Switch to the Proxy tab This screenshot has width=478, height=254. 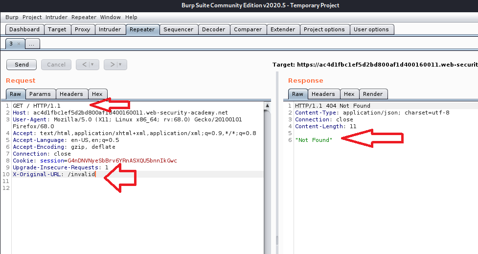click(x=82, y=29)
